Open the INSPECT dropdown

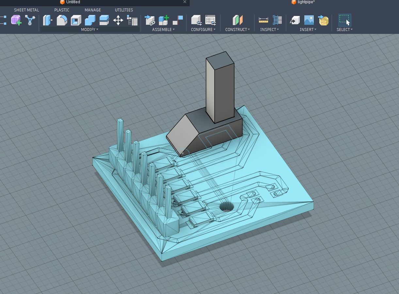pos(269,29)
